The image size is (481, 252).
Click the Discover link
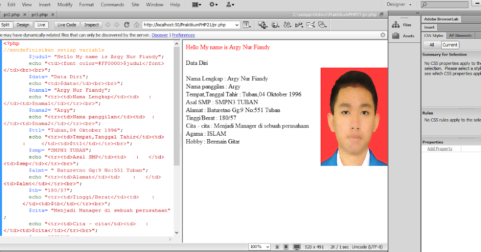click(160, 35)
